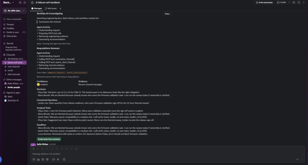Insert an ordered list in composer

click(57, 149)
